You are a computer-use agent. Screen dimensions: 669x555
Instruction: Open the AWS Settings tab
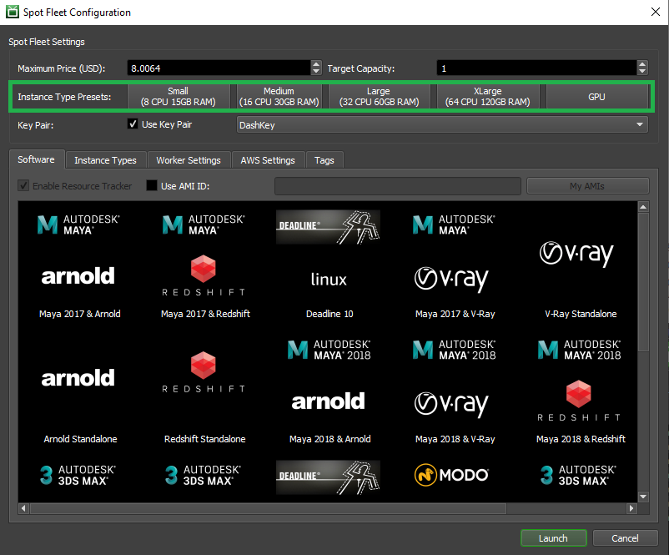(268, 160)
